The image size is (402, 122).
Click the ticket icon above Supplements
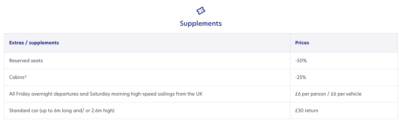coord(201,10)
